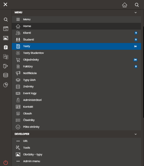Image resolution: width=144 pixels, height=166 pixels.
Task: Toggle the hamburger Menu item
Action: click(x=76, y=19)
